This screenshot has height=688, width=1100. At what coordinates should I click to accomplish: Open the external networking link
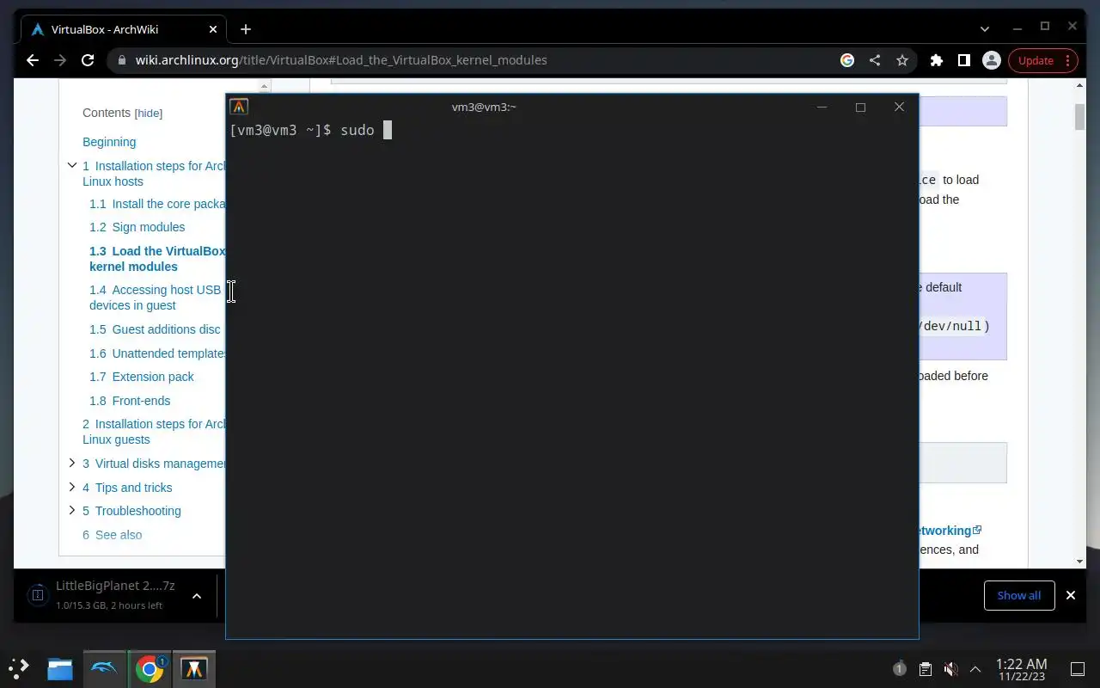click(949, 531)
